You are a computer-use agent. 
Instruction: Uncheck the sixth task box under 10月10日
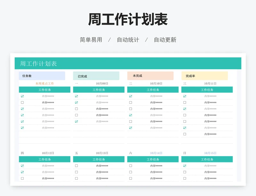click(x=131, y=128)
